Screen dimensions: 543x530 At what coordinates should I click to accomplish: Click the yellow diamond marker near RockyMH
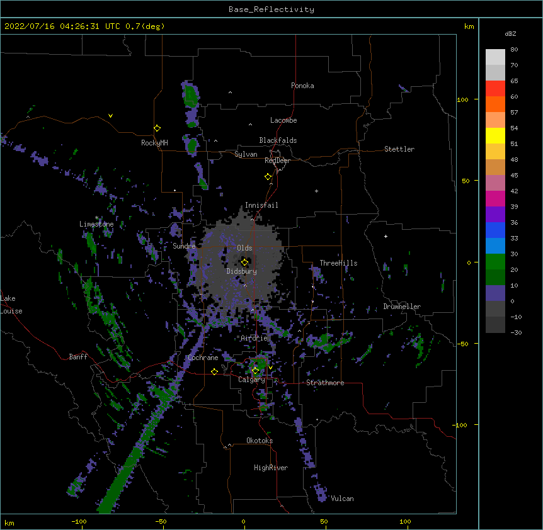click(x=157, y=128)
